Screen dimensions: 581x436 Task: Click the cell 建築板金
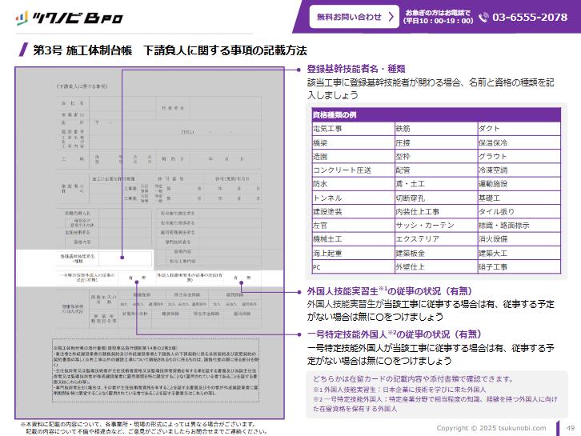pyautogui.click(x=436, y=253)
